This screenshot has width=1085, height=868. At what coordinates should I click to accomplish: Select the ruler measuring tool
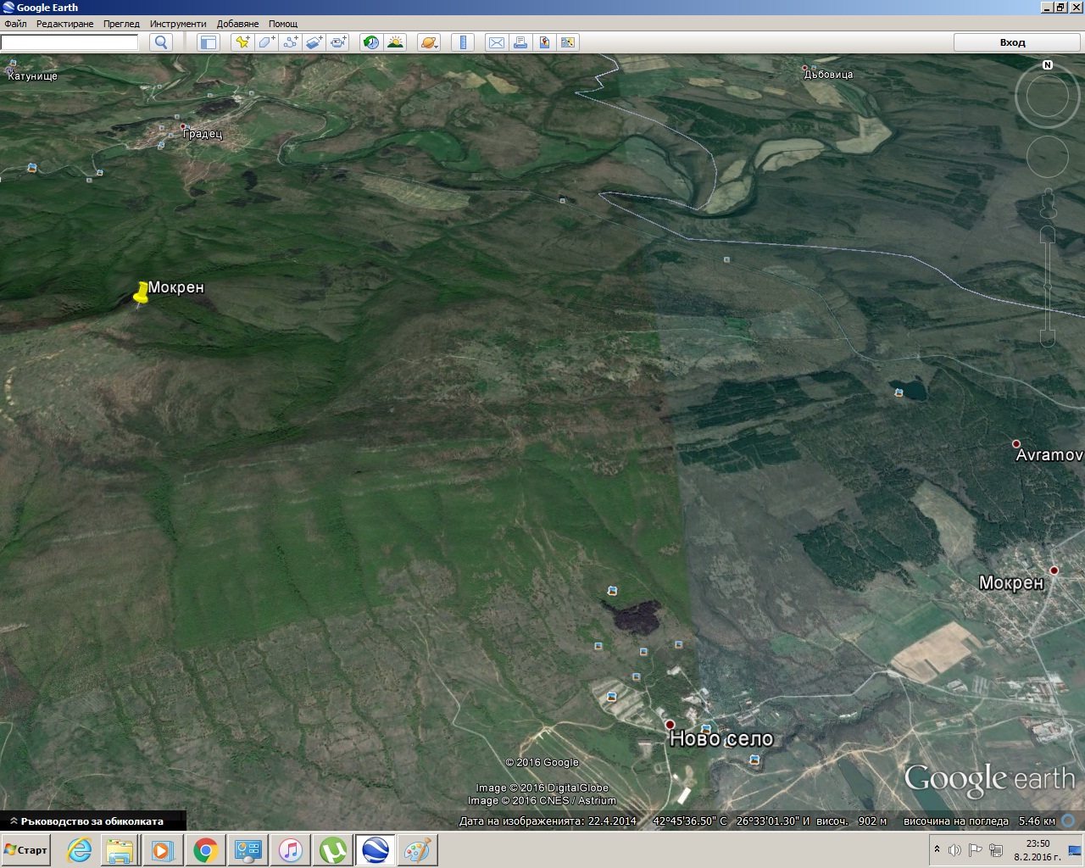pos(462,42)
